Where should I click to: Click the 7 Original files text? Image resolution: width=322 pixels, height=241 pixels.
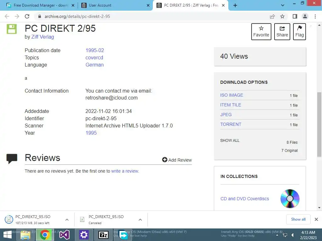(x=290, y=150)
